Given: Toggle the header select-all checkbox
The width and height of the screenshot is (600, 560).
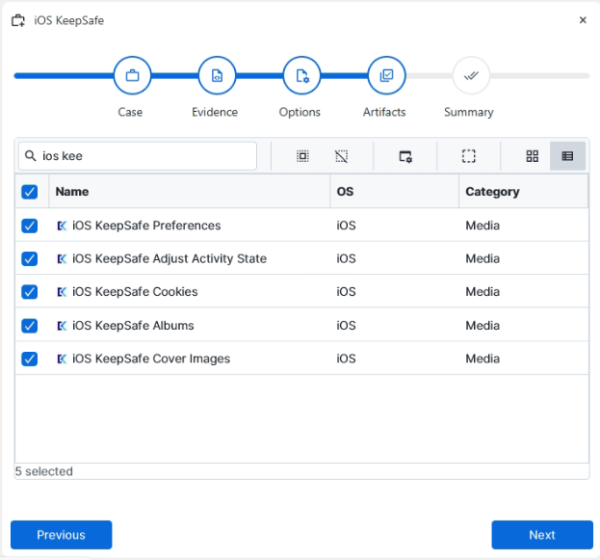Looking at the screenshot, I should tap(30, 192).
